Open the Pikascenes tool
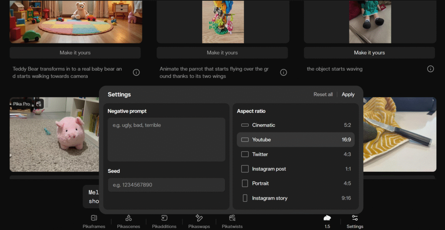 [x=128, y=218]
